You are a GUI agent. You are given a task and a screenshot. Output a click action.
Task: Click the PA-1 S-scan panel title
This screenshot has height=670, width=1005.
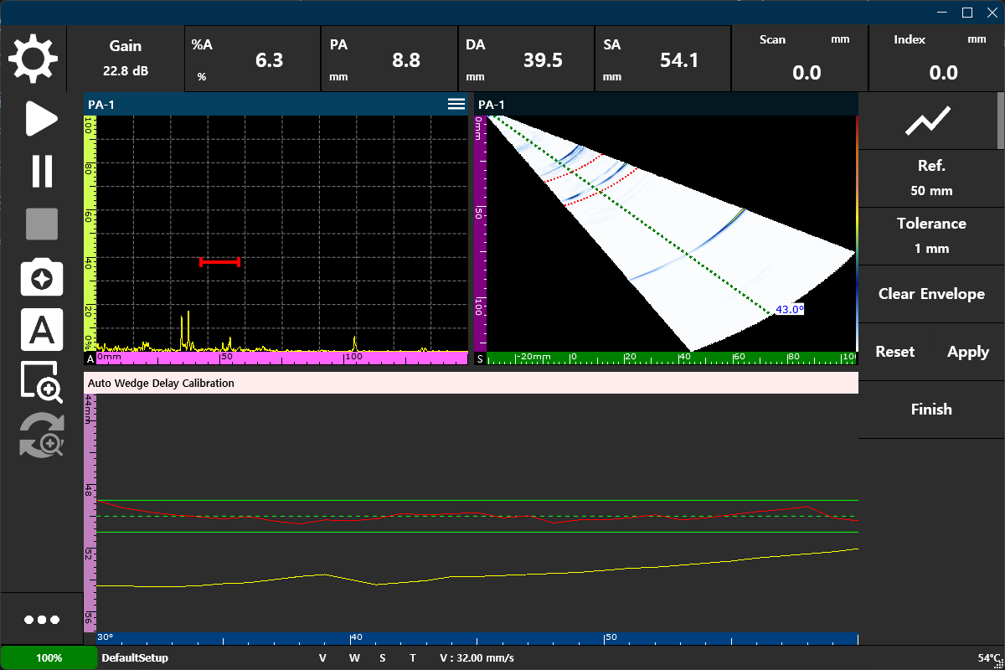[x=492, y=104]
